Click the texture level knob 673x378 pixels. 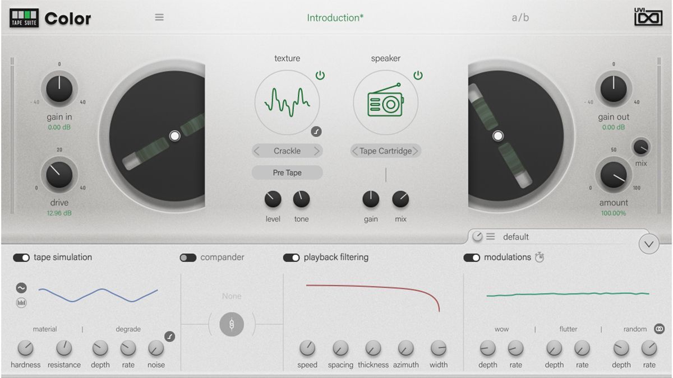pyautogui.click(x=273, y=199)
